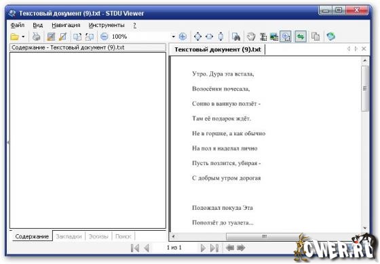This screenshot has height=264, width=380.
Task: Click the open file folder icon
Action: pos(14,37)
